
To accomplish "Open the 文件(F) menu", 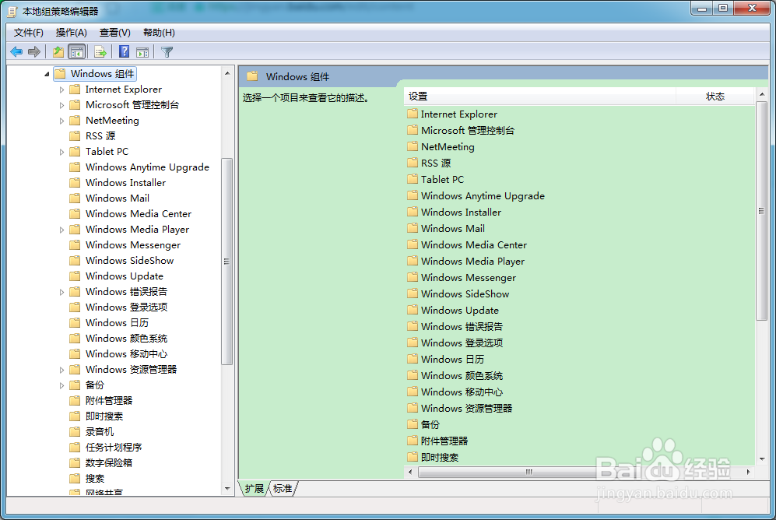I will pyautogui.click(x=29, y=33).
